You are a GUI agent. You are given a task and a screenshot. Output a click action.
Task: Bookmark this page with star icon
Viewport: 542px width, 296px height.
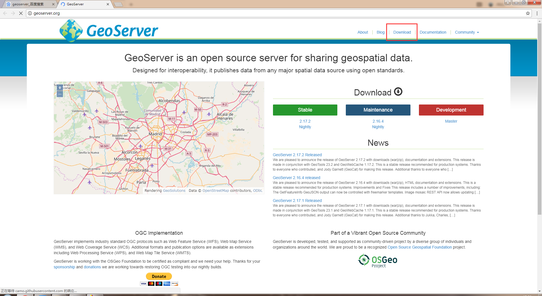point(528,13)
